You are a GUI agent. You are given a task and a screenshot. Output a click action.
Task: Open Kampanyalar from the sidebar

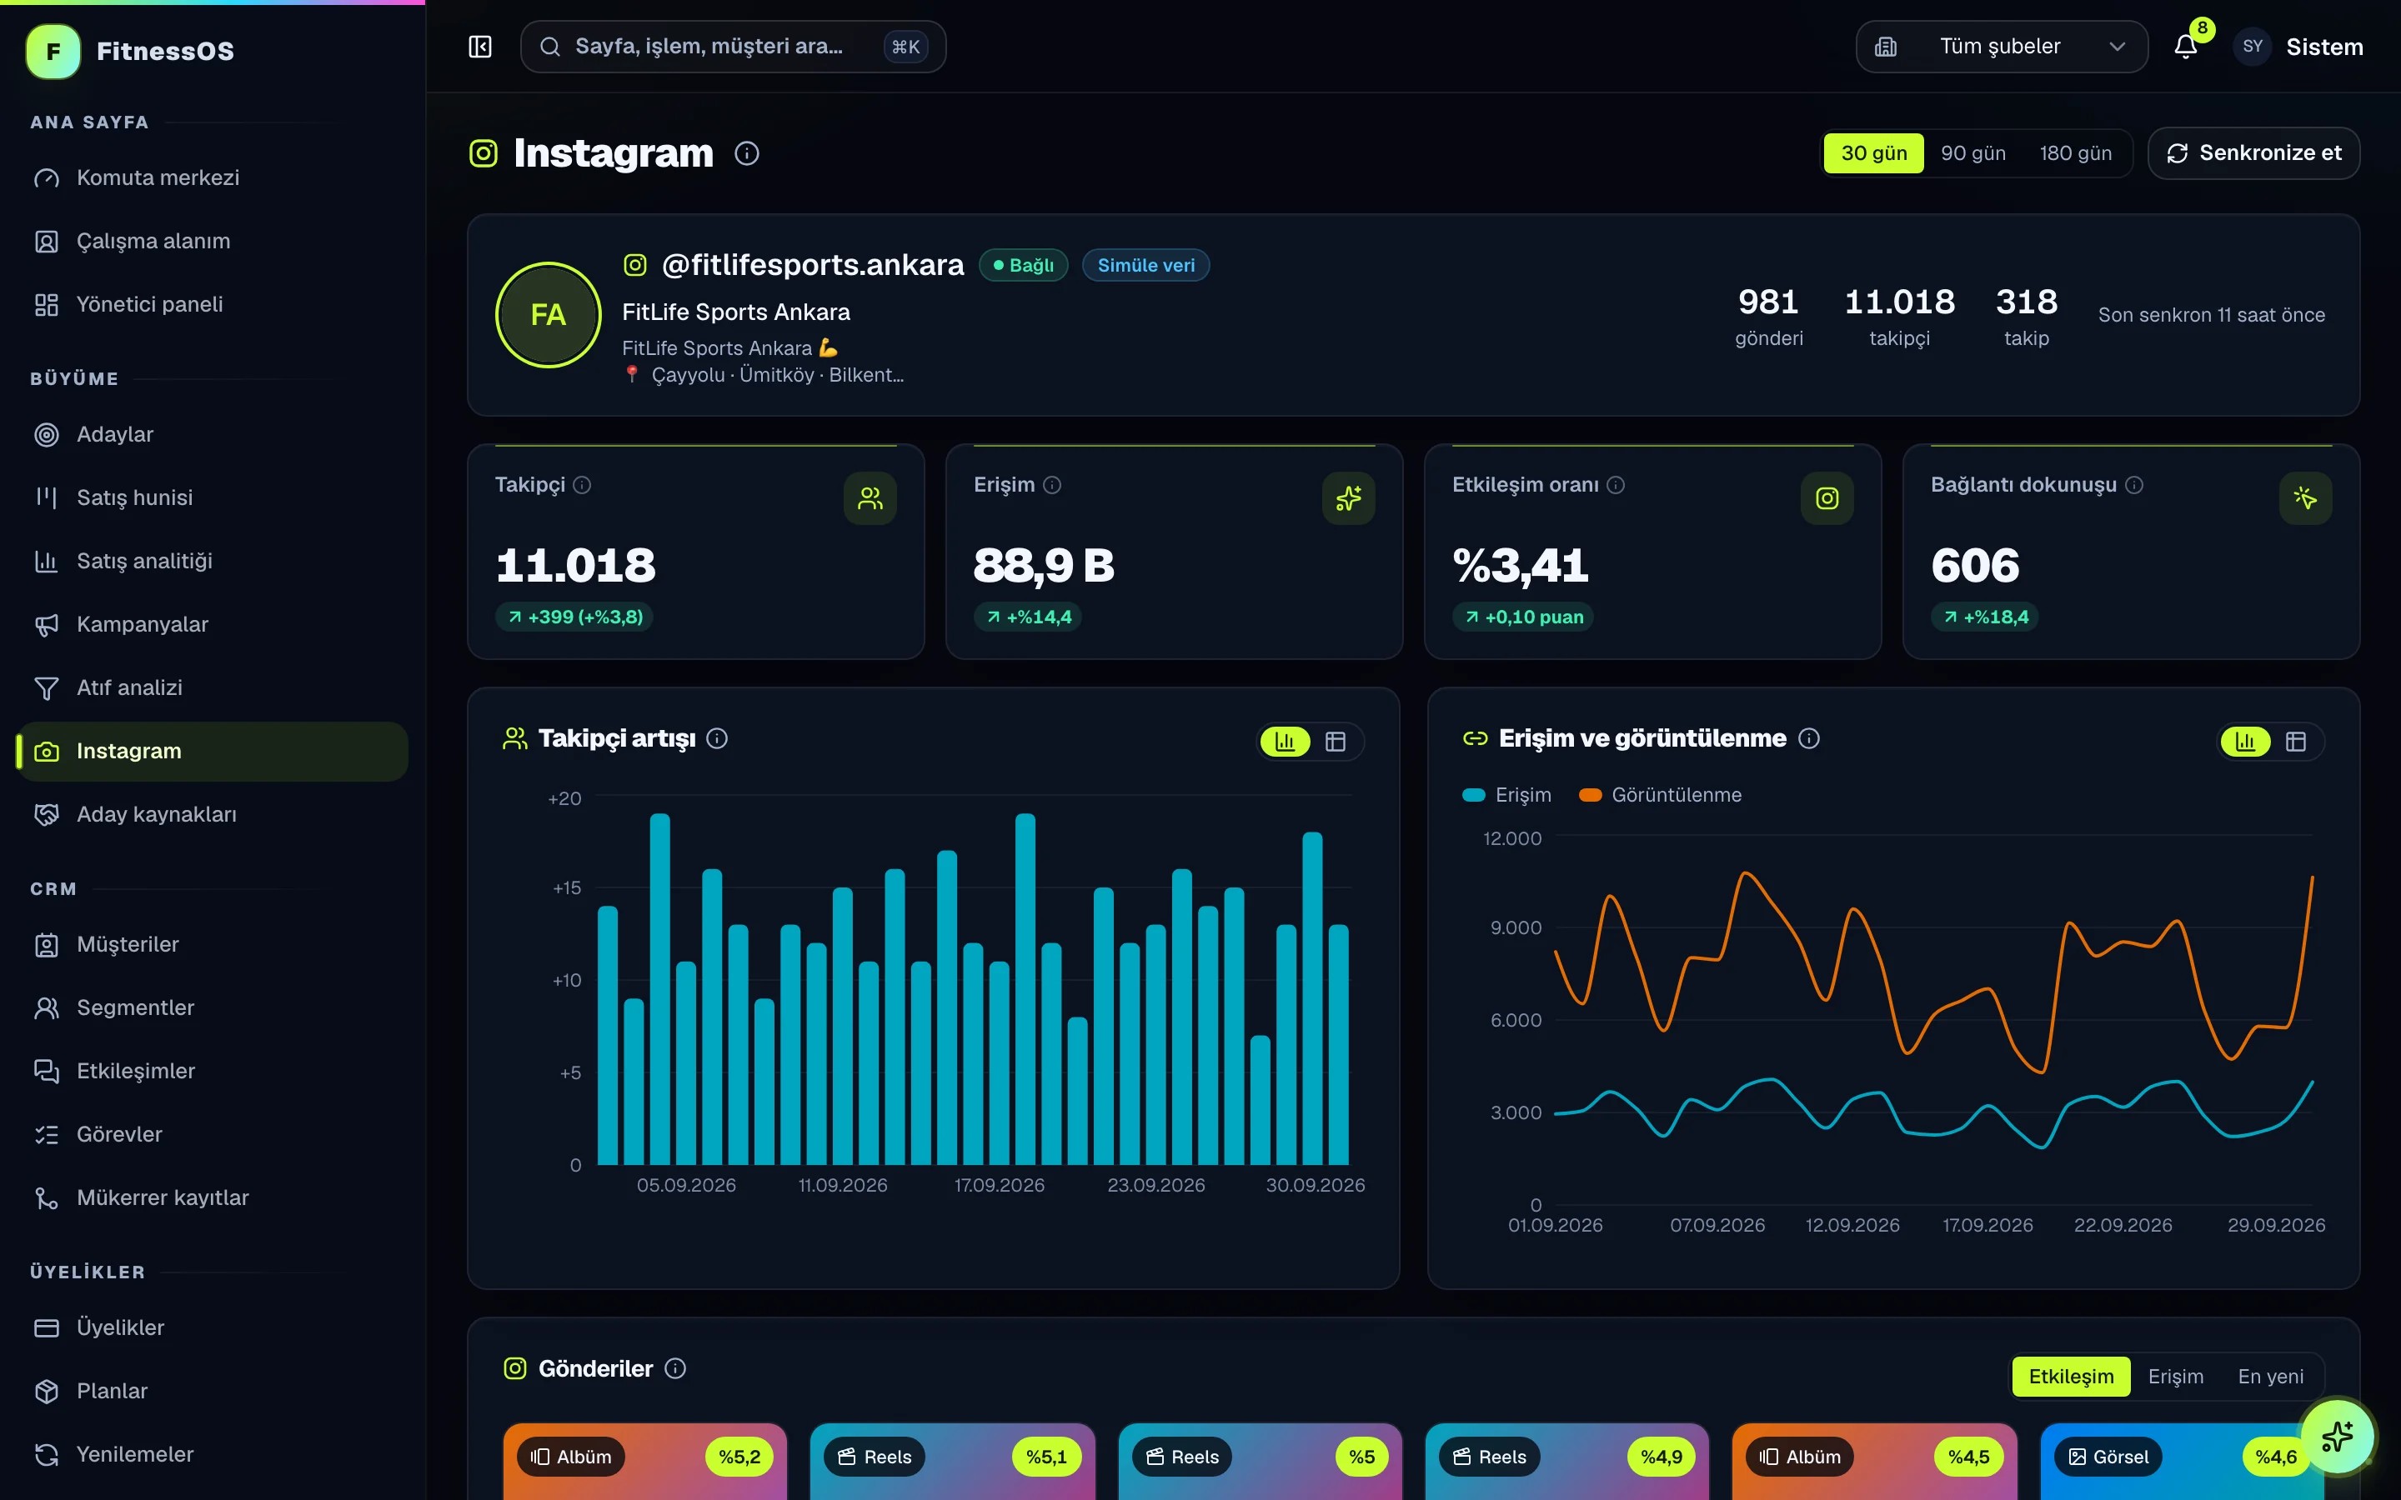click(x=213, y=625)
